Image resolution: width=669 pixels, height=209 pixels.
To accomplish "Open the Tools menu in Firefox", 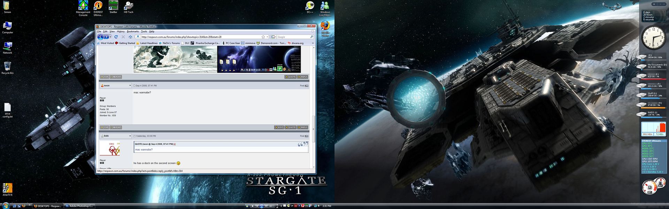I will pyautogui.click(x=144, y=31).
